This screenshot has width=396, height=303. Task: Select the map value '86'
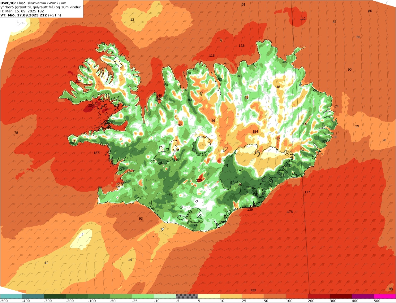pyautogui.click(x=370, y=11)
